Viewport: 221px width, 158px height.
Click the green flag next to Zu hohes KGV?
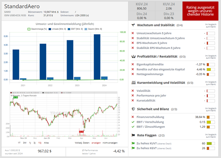click(133, 148)
